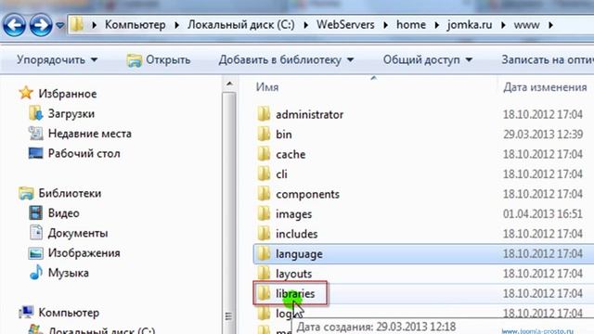Select the cli folder
The height and width of the screenshot is (334, 594).
click(281, 174)
